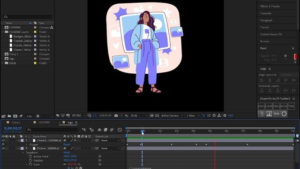Image resolution: width=300 pixels, height=169 pixels.
Task: Toggle transparency grid in viewer footer
Action: coord(157,115)
